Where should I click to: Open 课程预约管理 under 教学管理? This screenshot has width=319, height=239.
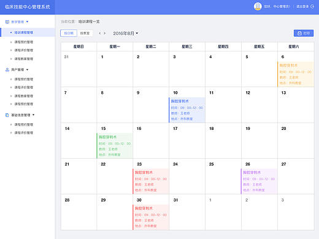point(24,42)
